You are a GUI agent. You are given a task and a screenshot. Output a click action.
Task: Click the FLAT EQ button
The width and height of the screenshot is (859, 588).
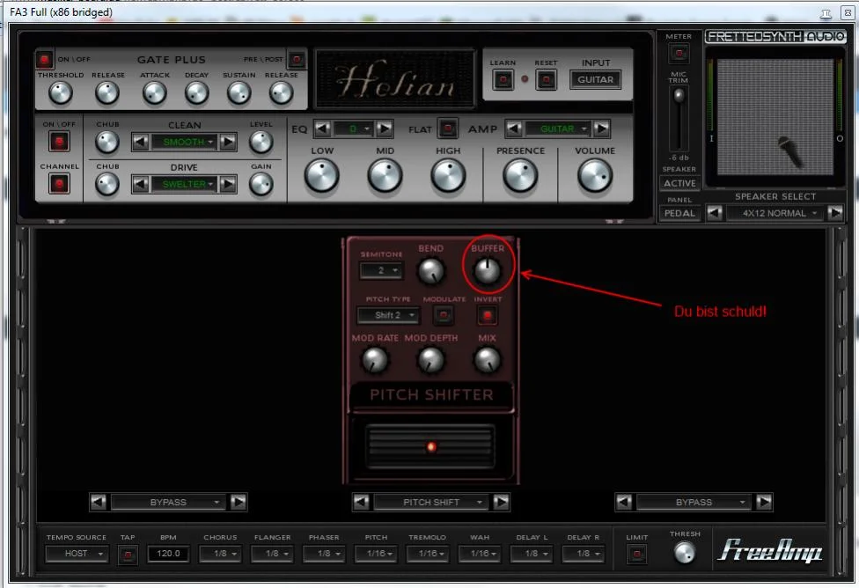pos(447,129)
